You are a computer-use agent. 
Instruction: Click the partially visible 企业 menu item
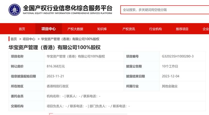click(x=206, y=29)
